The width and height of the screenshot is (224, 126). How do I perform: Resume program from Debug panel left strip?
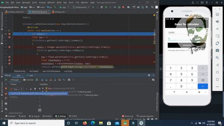tap(6, 80)
